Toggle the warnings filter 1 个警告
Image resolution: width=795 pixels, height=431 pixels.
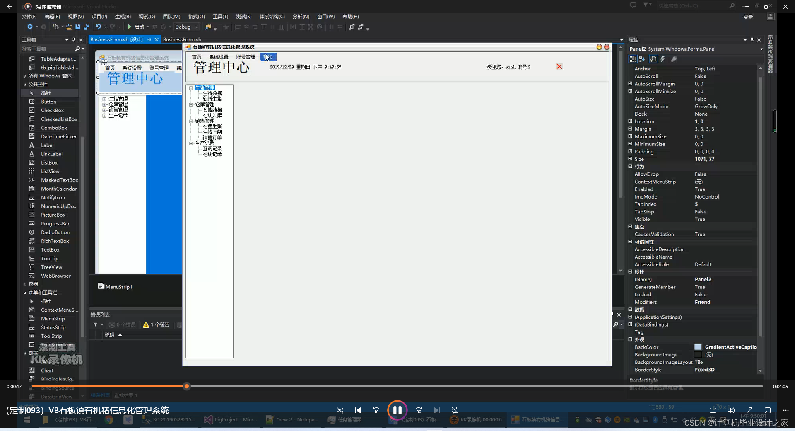coord(156,324)
